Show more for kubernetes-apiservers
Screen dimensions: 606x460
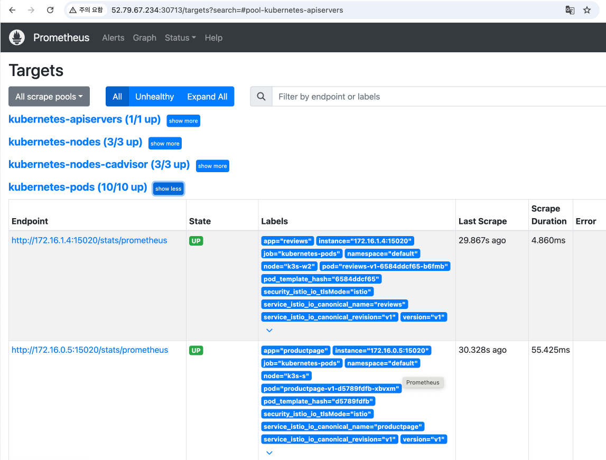click(183, 121)
